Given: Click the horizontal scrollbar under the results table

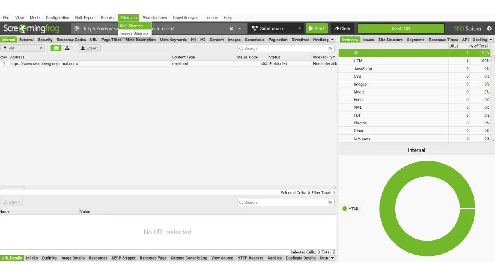Looking at the screenshot, I should (13, 187).
